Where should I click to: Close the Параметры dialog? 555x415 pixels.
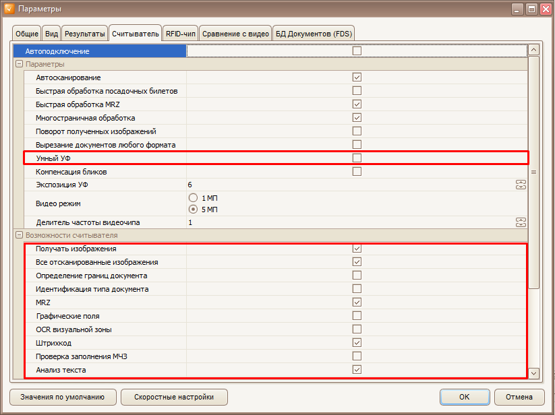point(546,9)
